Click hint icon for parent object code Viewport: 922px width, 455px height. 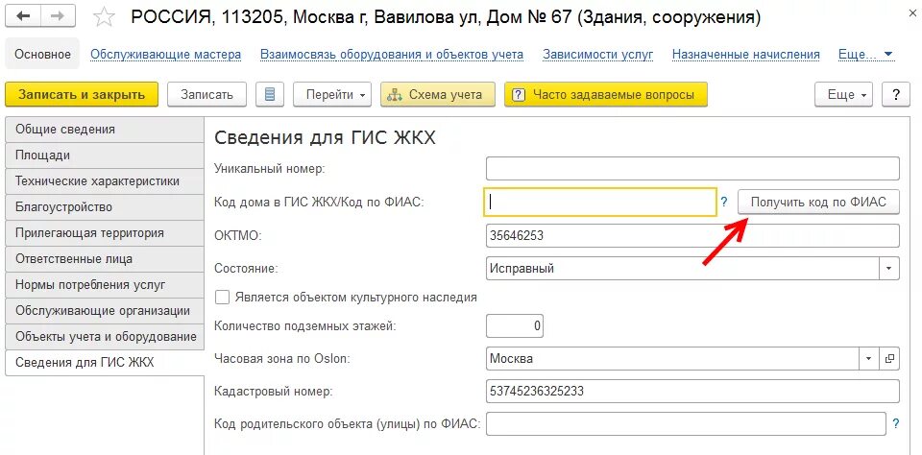click(895, 423)
